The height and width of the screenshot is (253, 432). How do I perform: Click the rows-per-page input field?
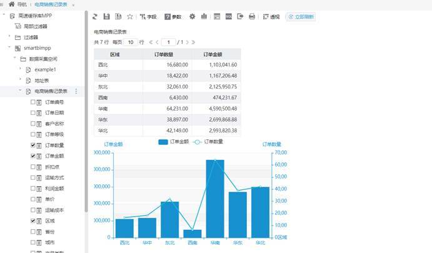130,42
